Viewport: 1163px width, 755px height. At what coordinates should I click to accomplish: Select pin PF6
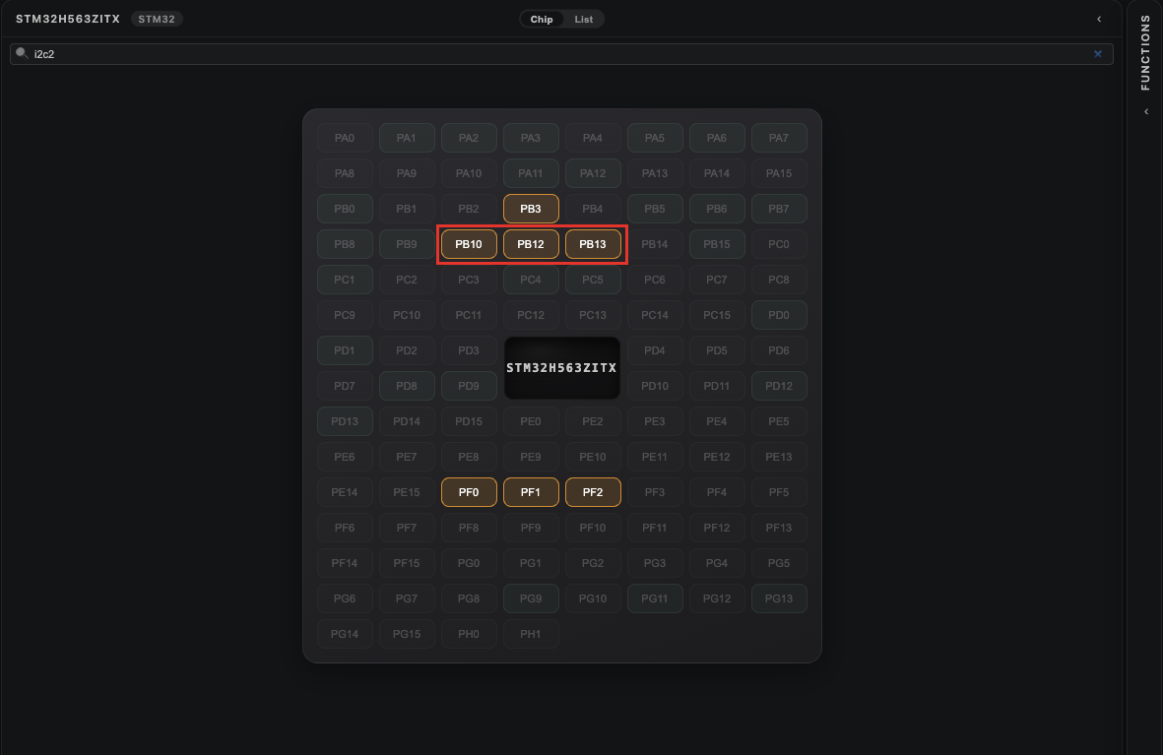(x=344, y=528)
